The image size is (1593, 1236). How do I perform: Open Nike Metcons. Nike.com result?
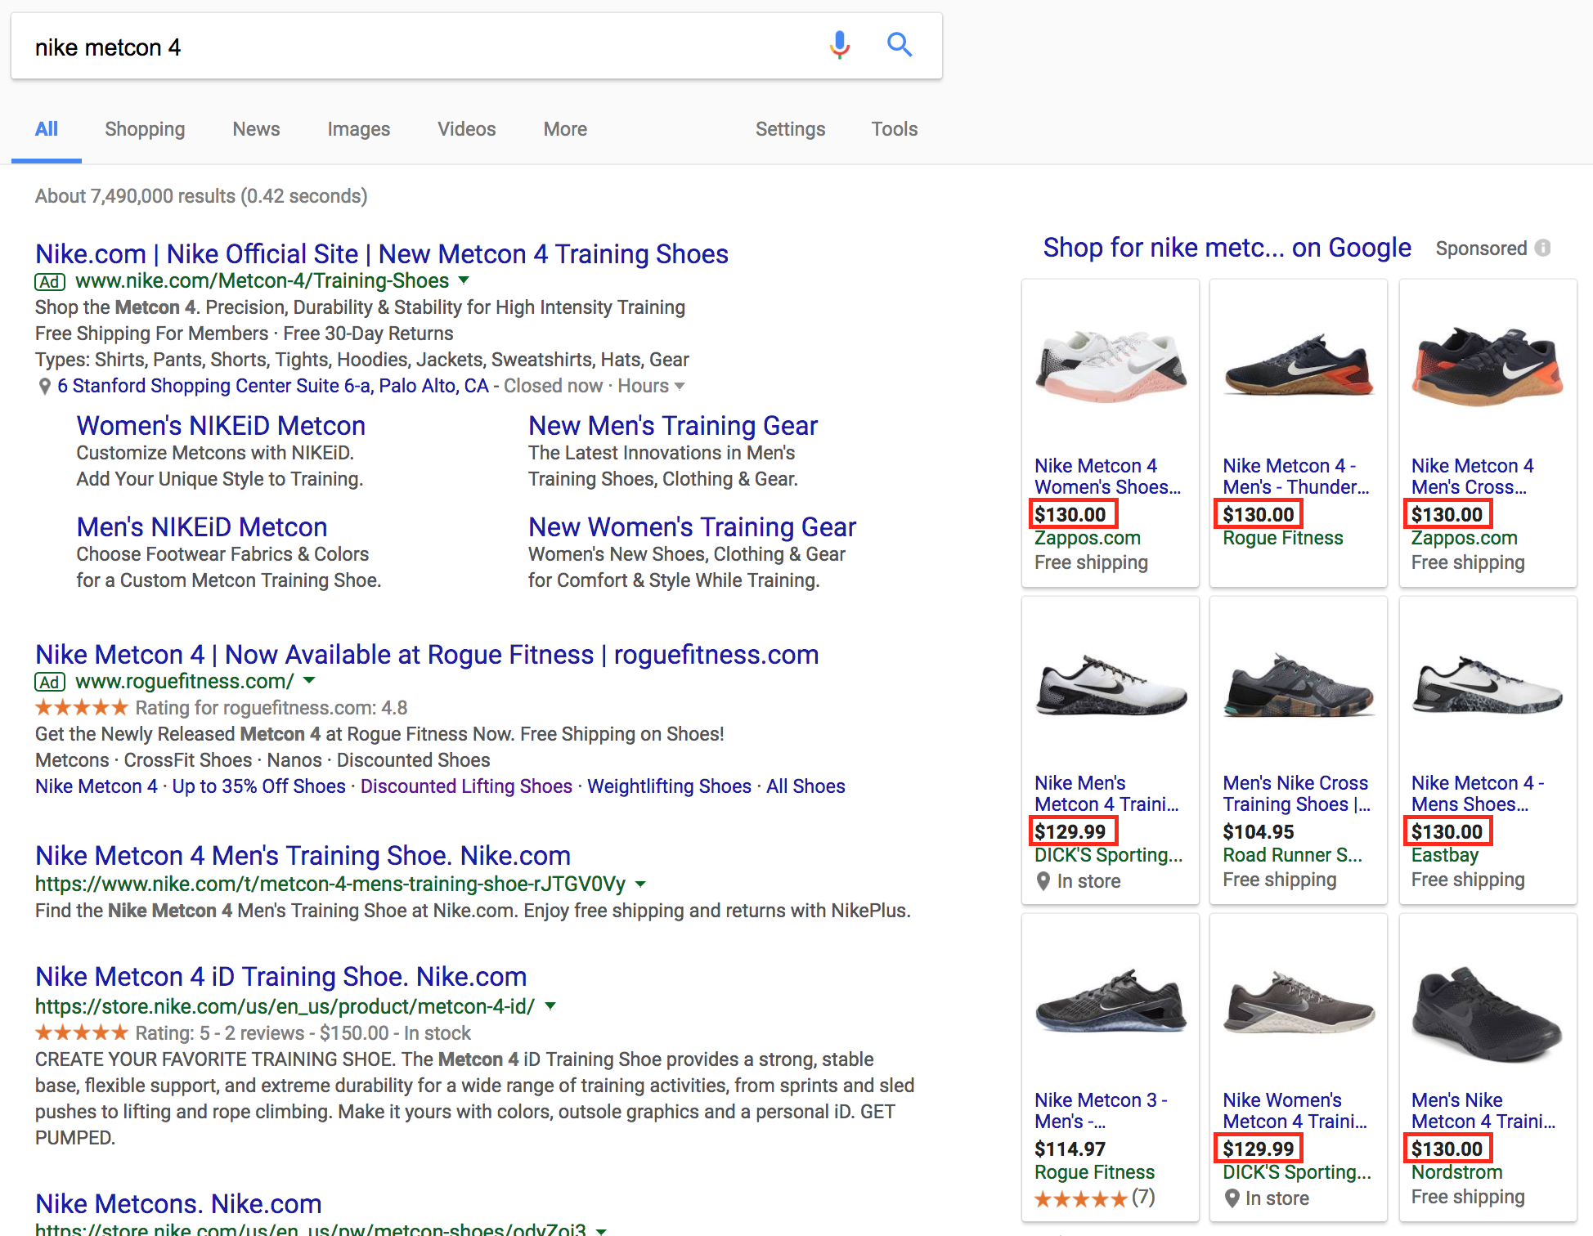pyautogui.click(x=178, y=1204)
